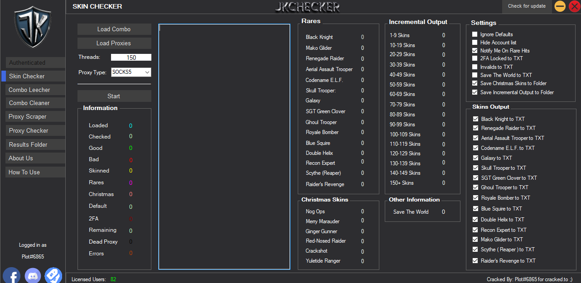Image resolution: width=581 pixels, height=283 pixels.
Task: Enable the Ignore Defaults checkbox
Action: (474, 34)
